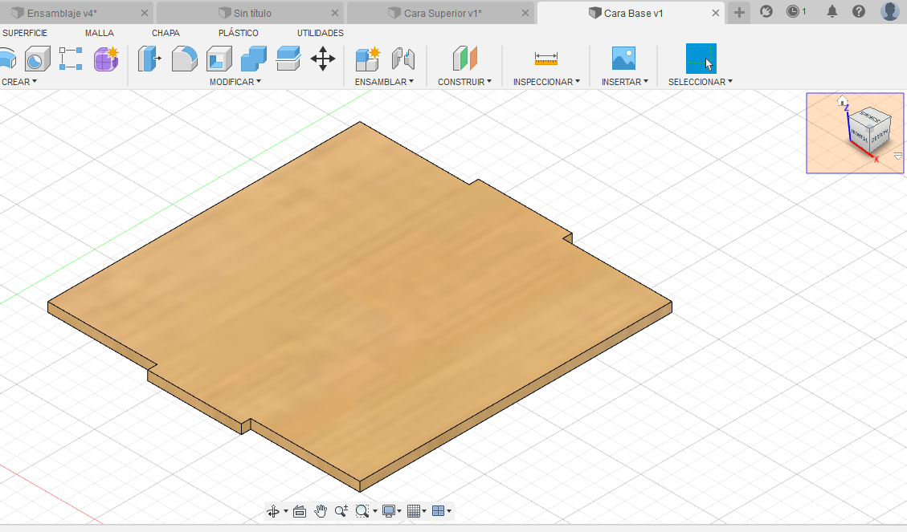Close the Cara Superior v1* tab
The height and width of the screenshot is (532, 907).
tap(525, 13)
